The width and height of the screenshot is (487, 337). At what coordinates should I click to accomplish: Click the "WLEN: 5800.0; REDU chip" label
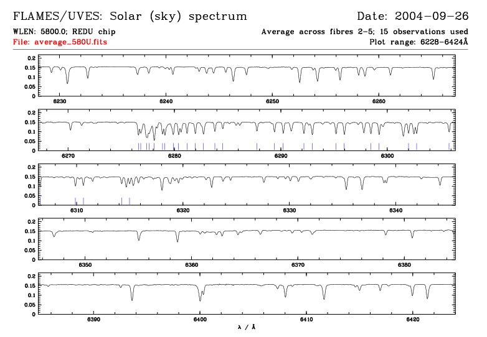click(x=64, y=32)
